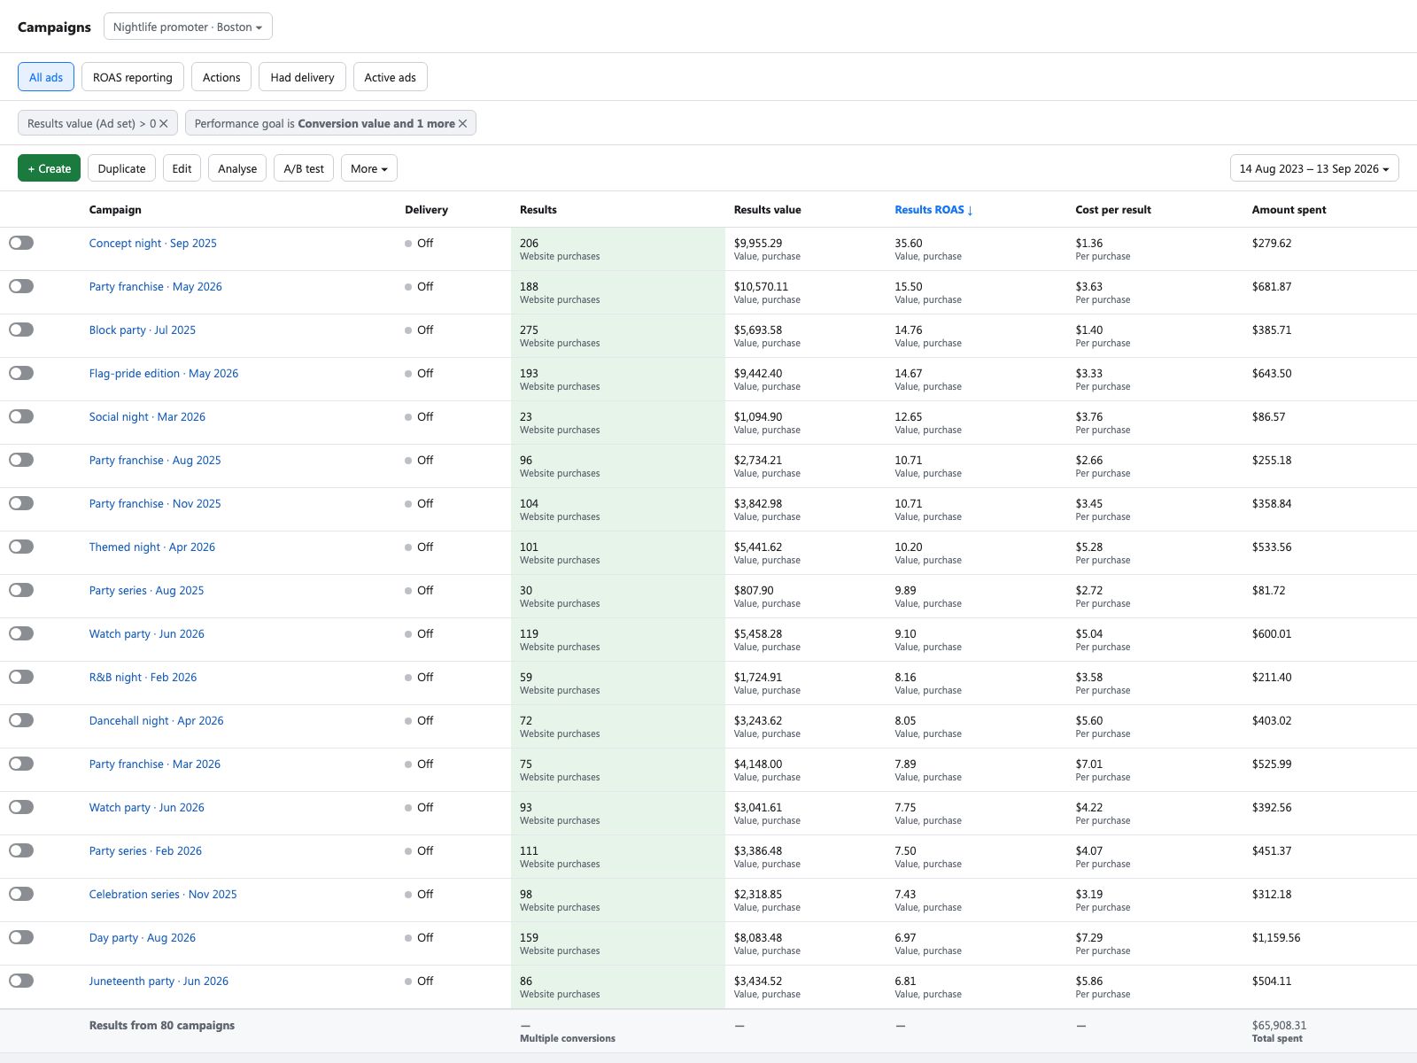The height and width of the screenshot is (1063, 1417).
Task: Switch to the All ads tab
Action: (46, 77)
